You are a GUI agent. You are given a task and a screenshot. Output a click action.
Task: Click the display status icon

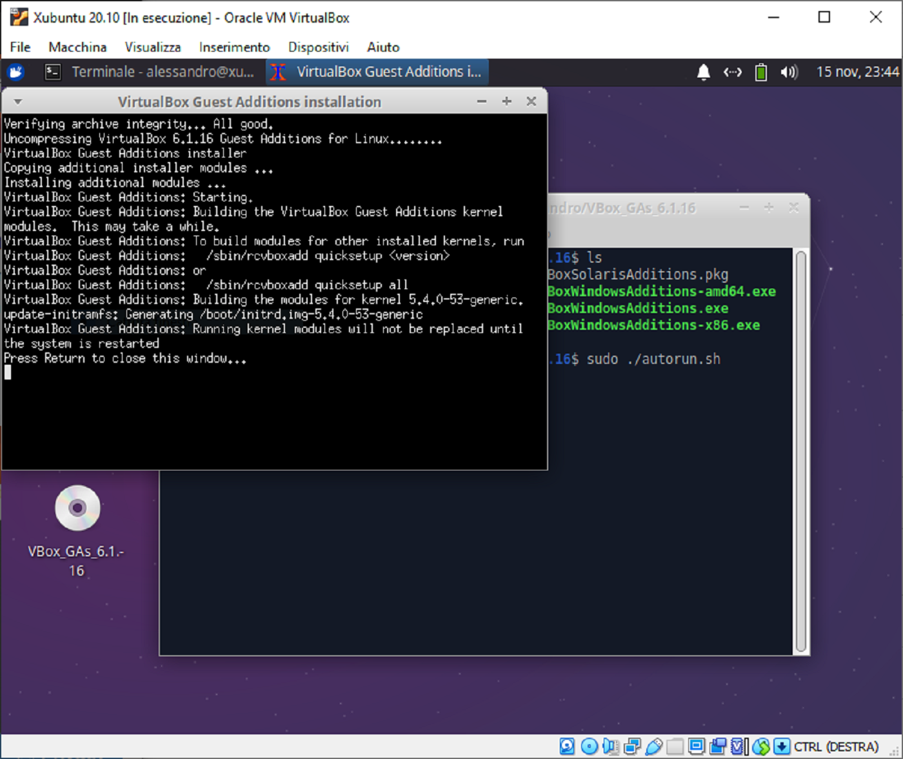coord(695,747)
